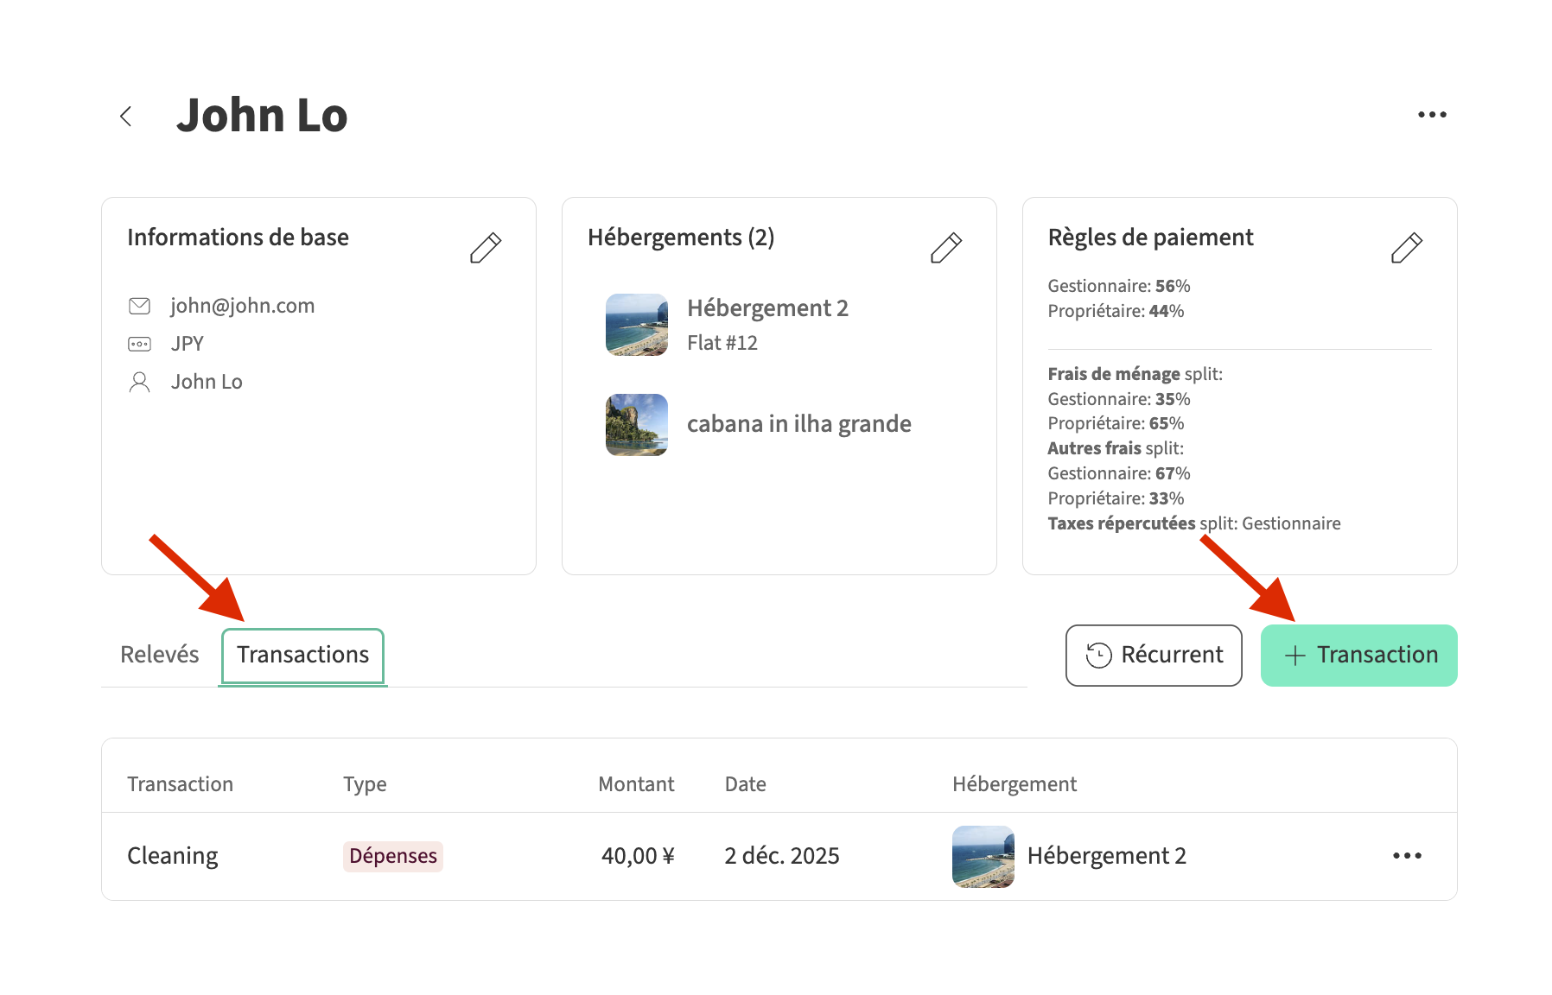1552x995 pixels.
Task: Open cabana in ilha grande thumbnail
Action: point(637,424)
